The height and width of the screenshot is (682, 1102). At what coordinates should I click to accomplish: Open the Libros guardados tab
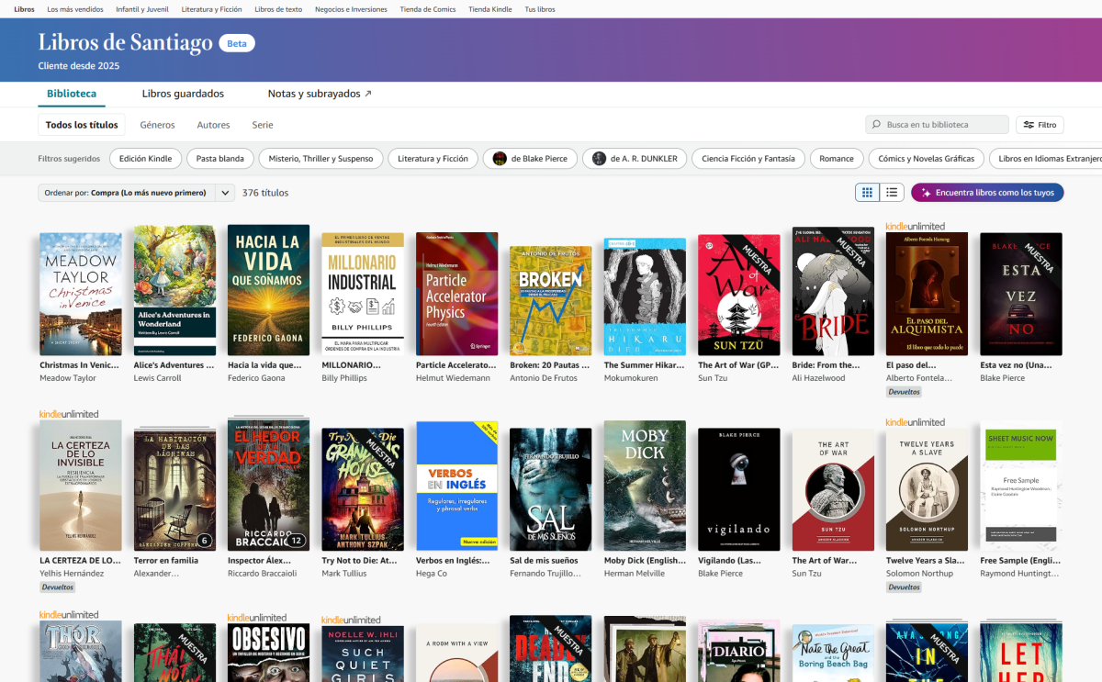(183, 94)
